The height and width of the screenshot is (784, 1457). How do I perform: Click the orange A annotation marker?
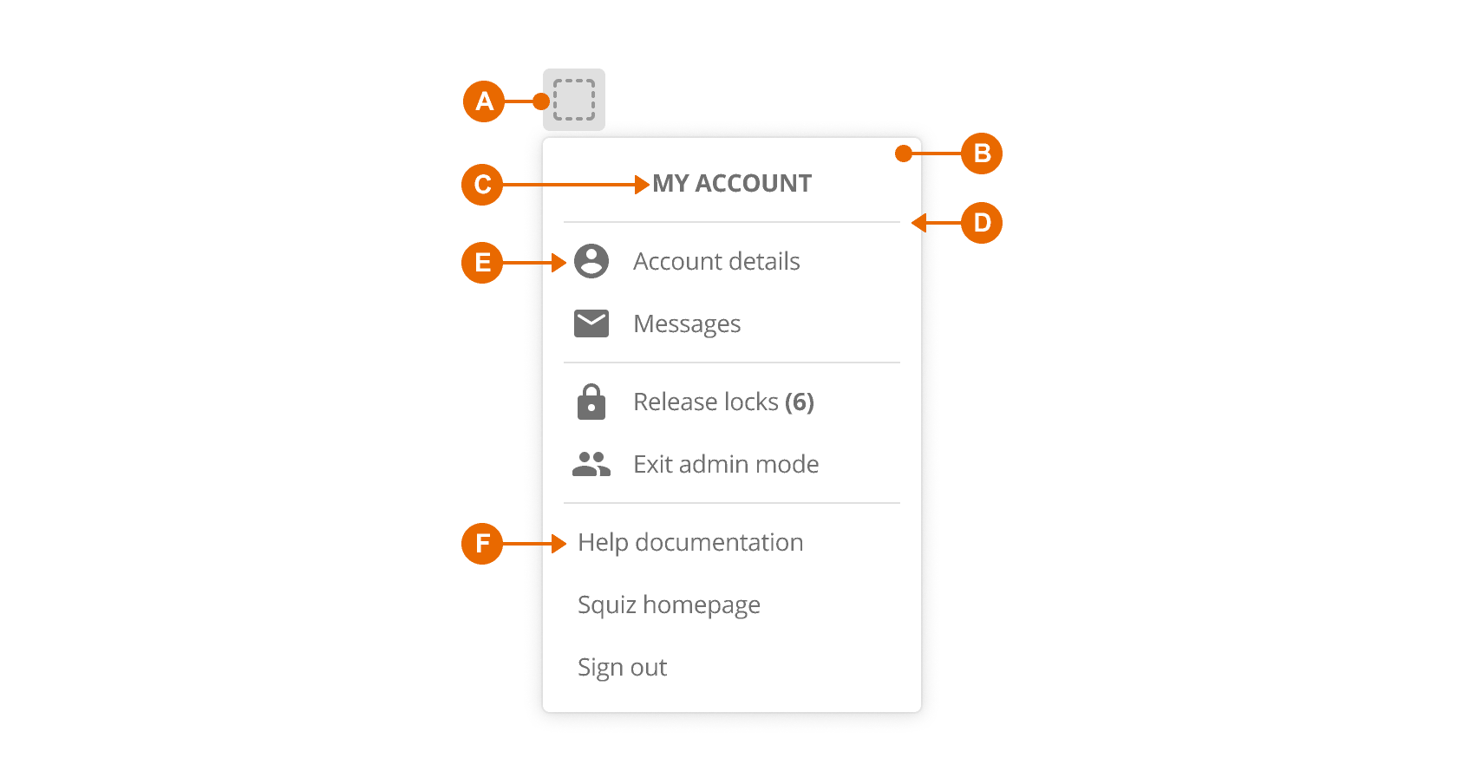click(484, 101)
